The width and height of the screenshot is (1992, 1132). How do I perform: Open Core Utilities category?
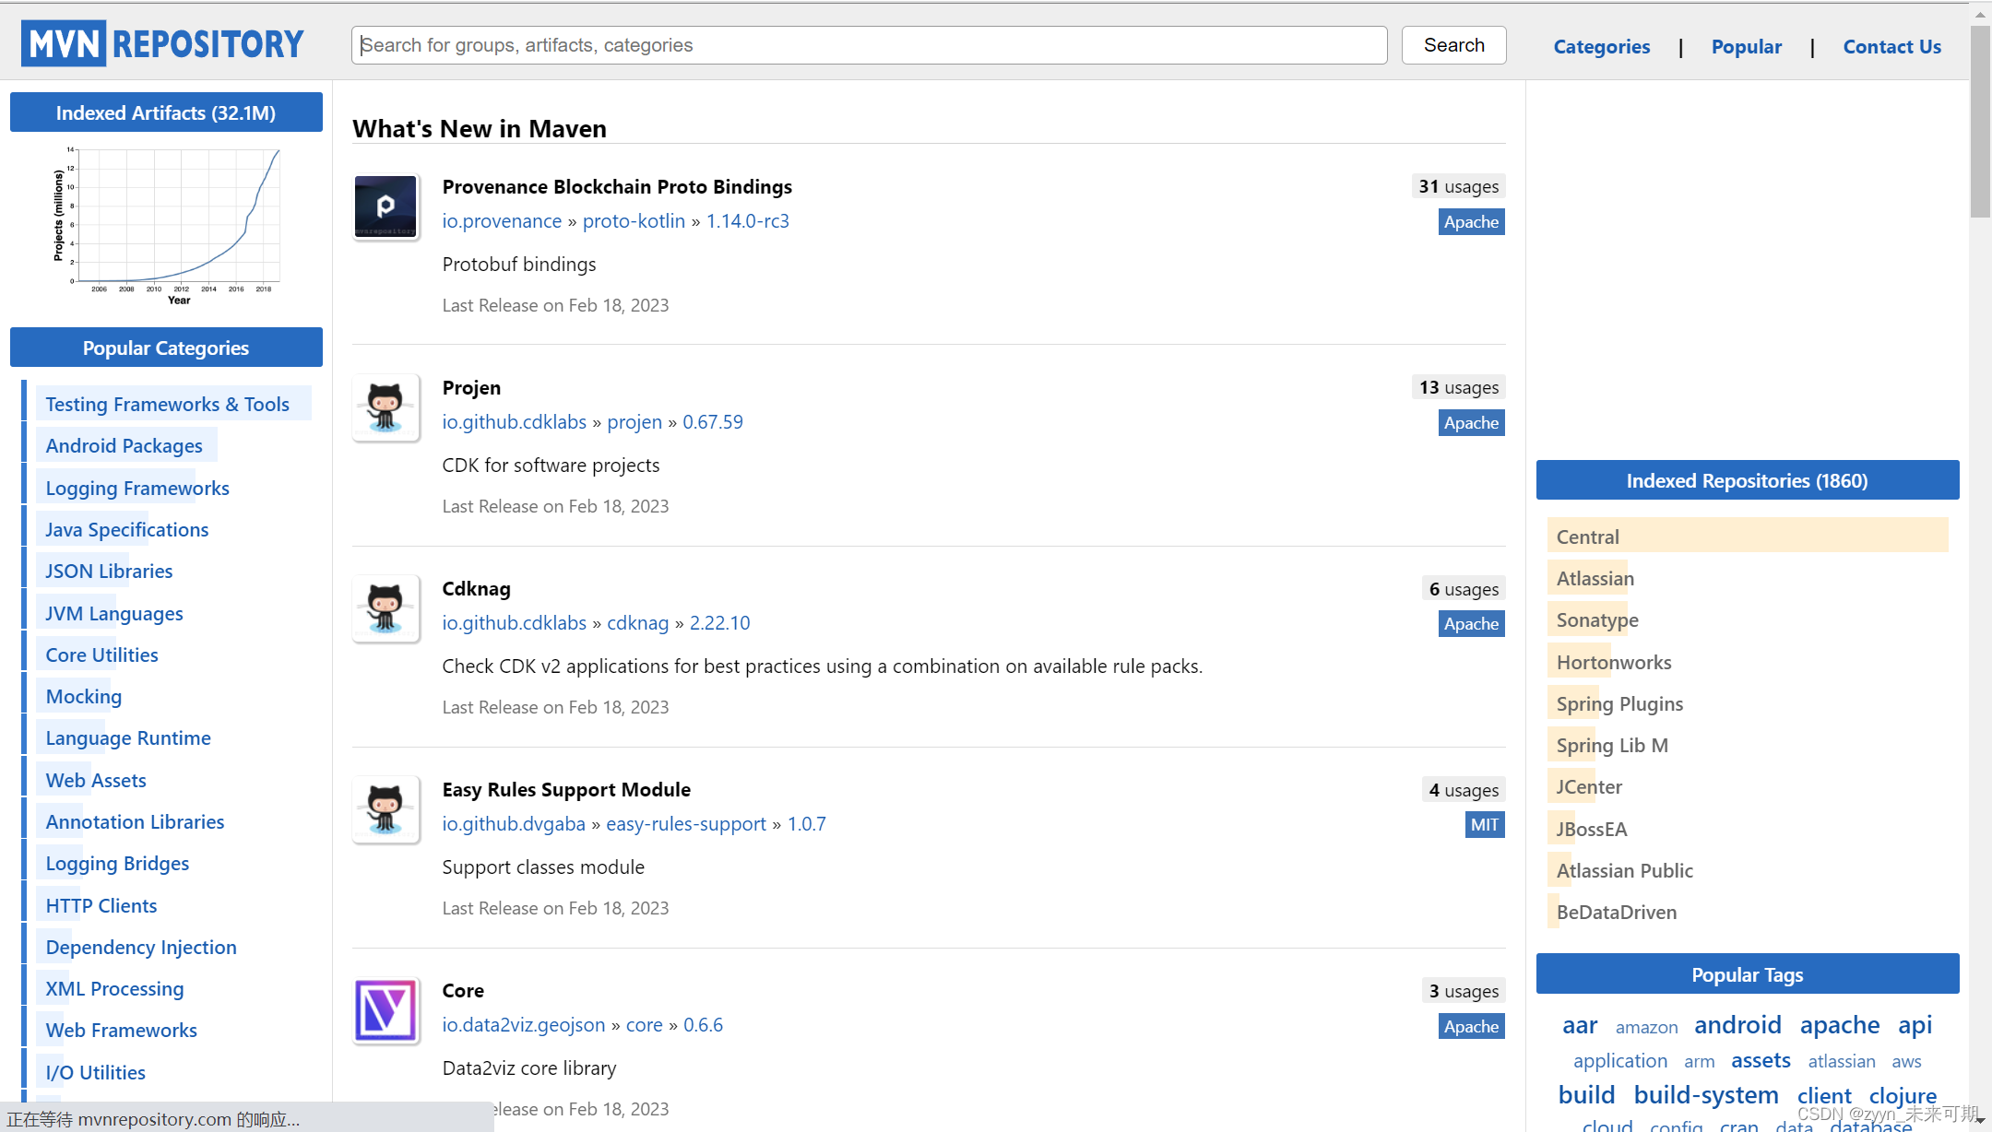point(101,654)
